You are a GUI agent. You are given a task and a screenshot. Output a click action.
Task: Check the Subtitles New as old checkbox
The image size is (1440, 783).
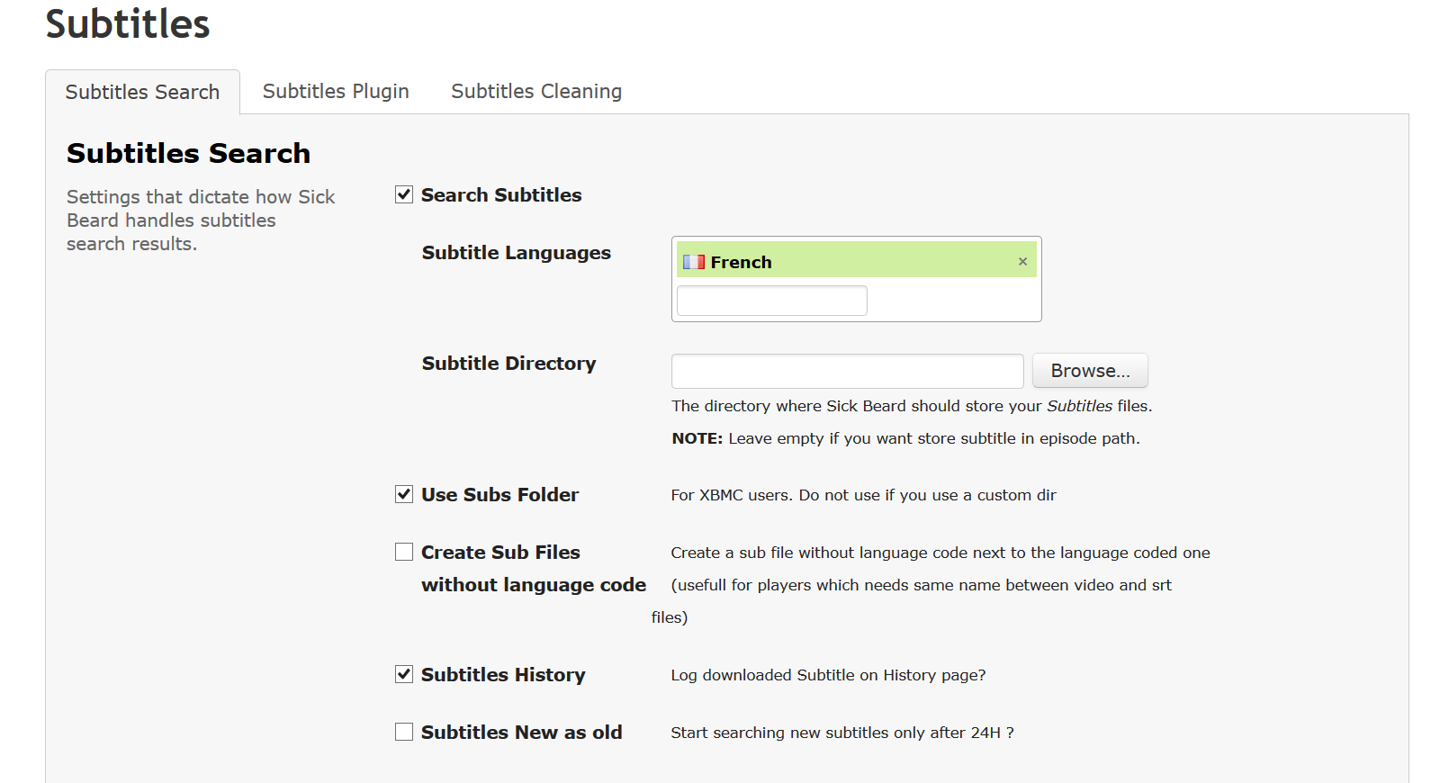(404, 732)
